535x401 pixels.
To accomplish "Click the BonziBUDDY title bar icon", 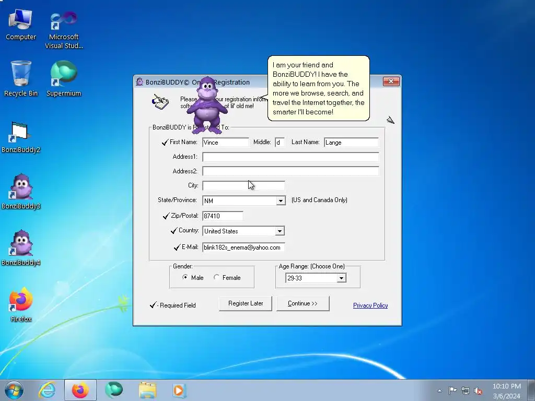I will coord(139,82).
